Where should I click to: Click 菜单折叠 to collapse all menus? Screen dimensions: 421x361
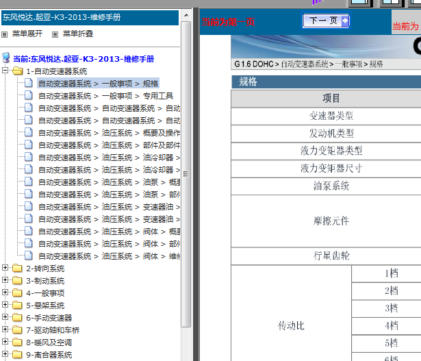78,34
